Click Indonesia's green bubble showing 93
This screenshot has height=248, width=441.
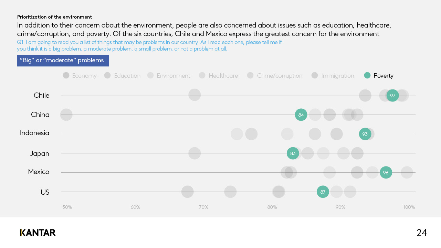click(x=365, y=134)
